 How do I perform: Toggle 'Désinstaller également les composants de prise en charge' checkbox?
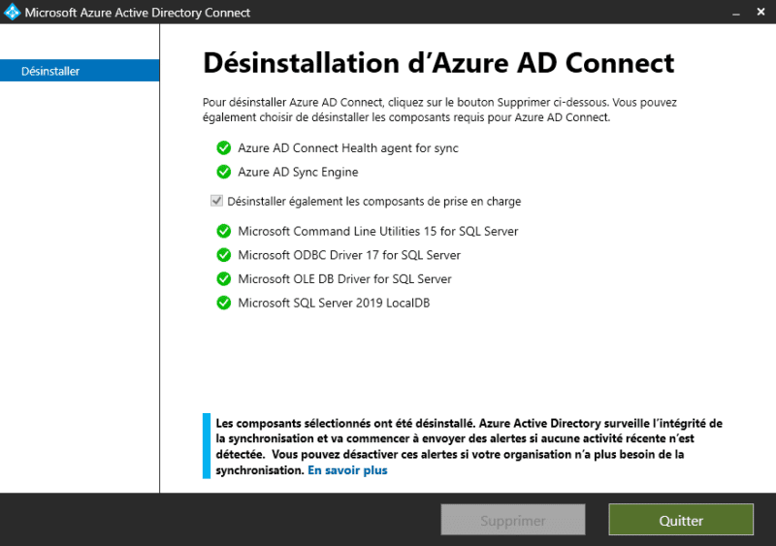216,201
